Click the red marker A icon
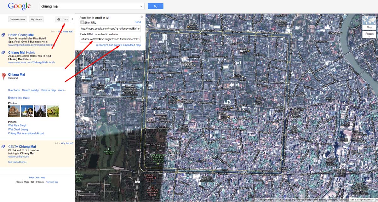This screenshot has width=378, height=202. coord(4,76)
